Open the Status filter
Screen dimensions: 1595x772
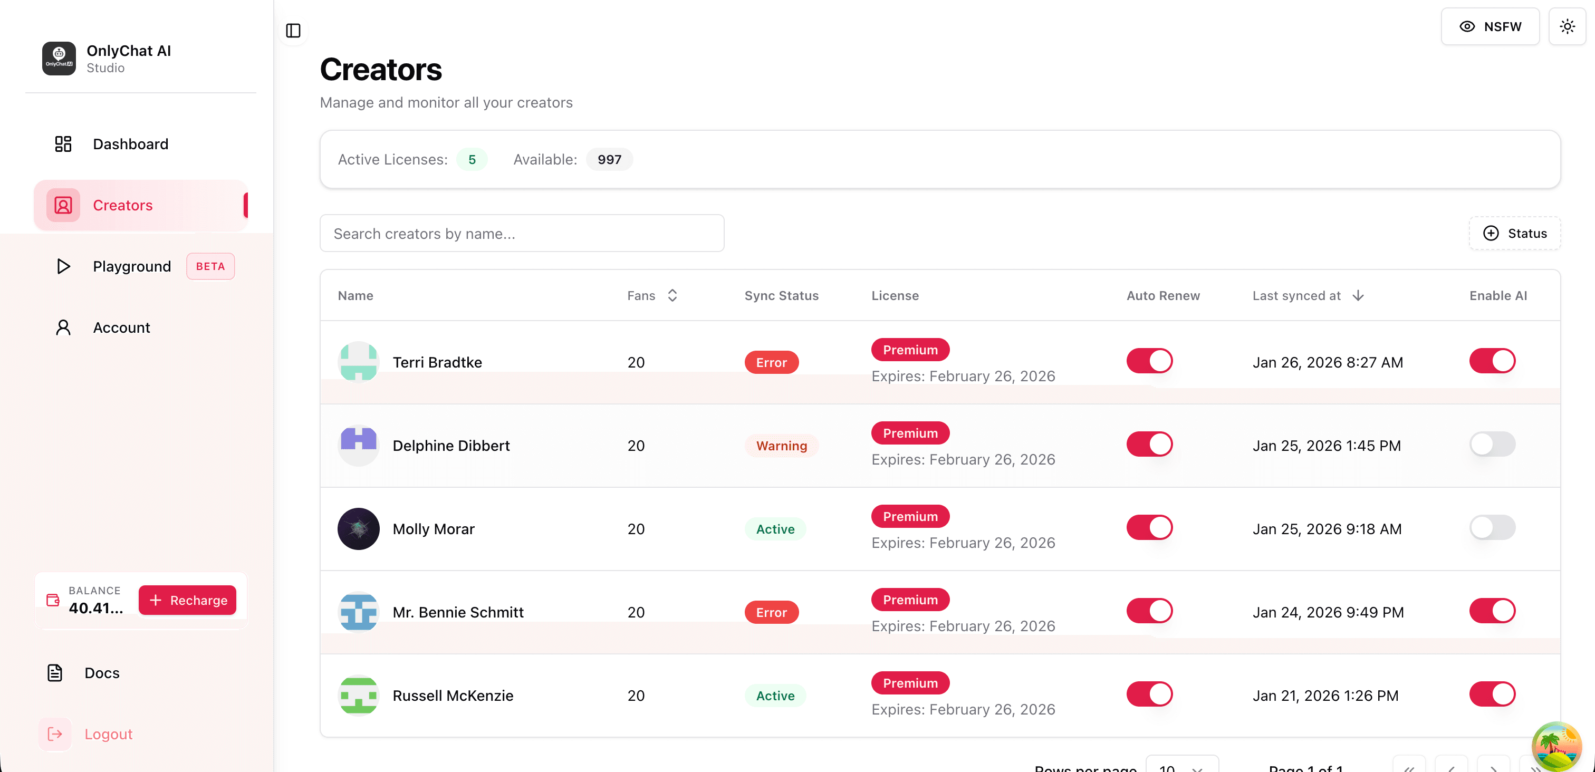tap(1514, 234)
